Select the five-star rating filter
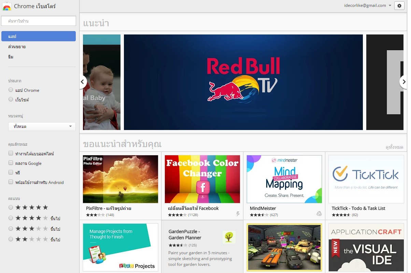This screenshot has width=411, height=273. tap(11, 207)
